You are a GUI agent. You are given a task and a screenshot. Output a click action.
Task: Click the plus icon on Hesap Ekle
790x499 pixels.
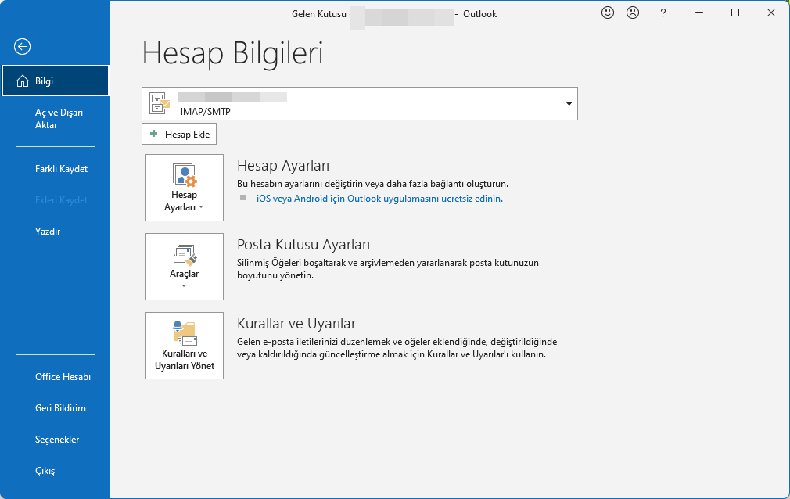(154, 134)
